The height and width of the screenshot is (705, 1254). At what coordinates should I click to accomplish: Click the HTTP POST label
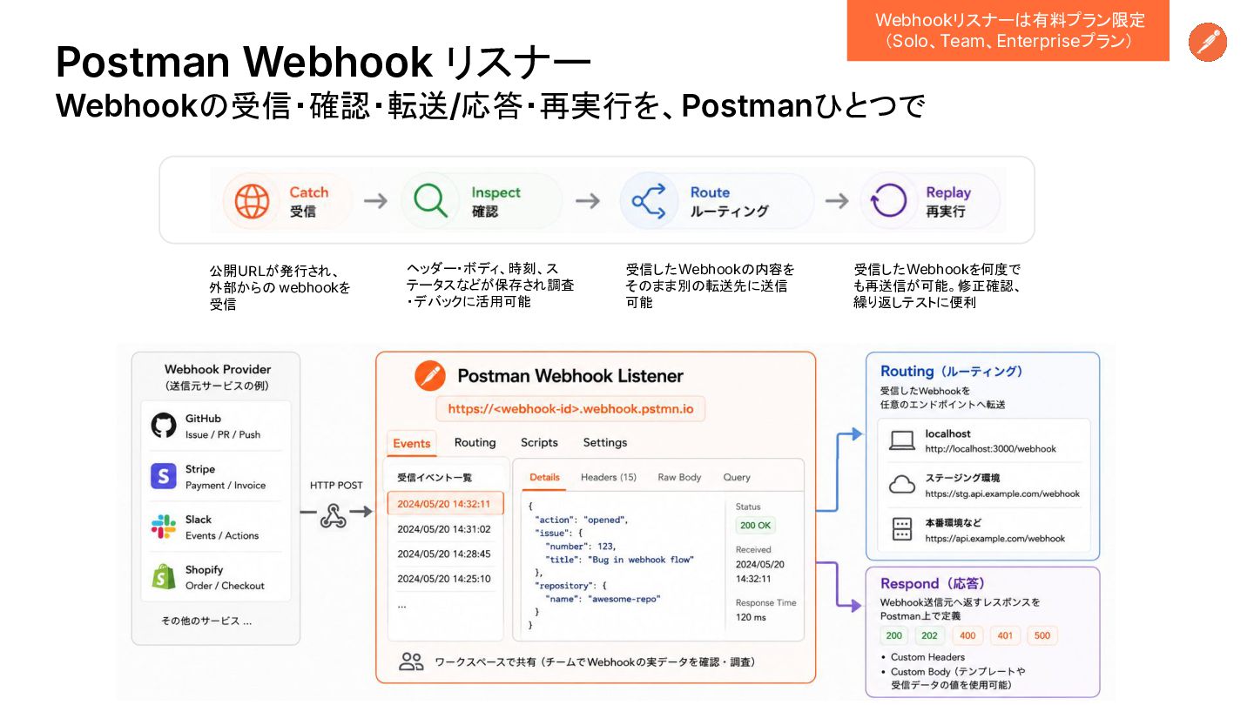click(336, 485)
